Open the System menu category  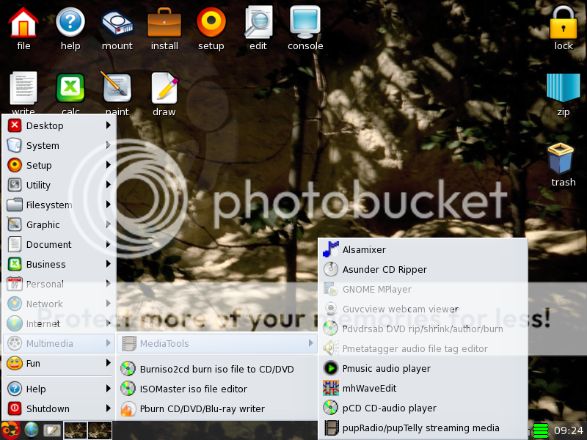tap(59, 145)
